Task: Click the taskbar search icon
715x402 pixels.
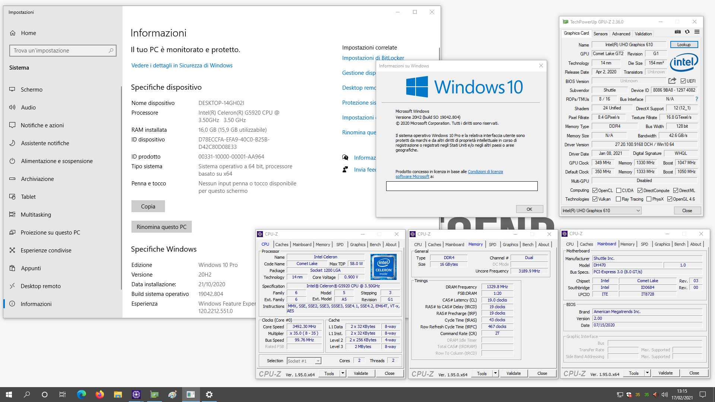Action: tap(27, 395)
